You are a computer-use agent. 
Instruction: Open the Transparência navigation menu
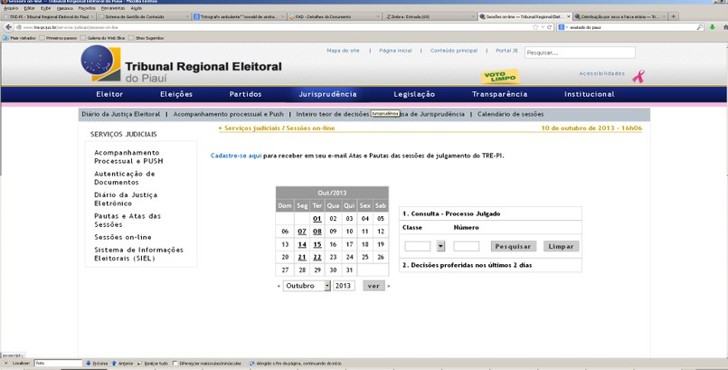(x=499, y=94)
